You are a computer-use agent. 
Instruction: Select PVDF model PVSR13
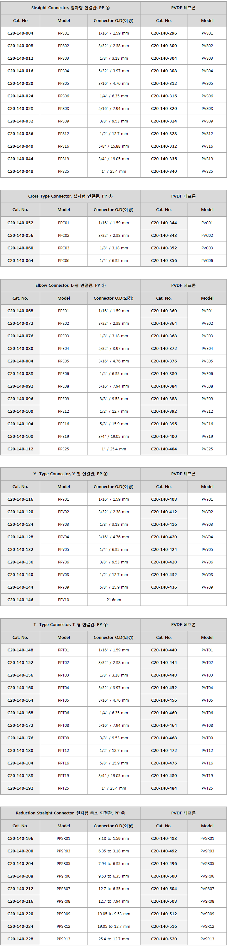[x=207, y=939]
